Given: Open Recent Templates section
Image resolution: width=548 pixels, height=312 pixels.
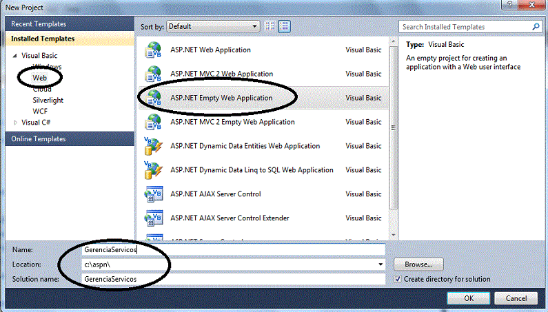Looking at the screenshot, I should point(70,23).
